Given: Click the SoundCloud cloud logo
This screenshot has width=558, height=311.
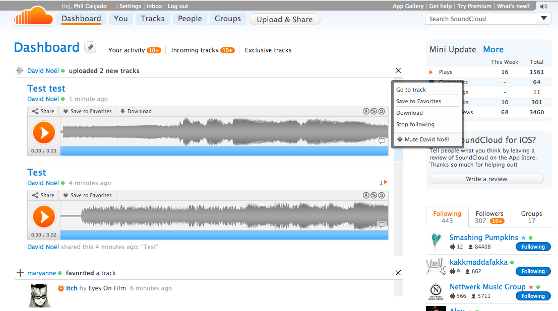Looking at the screenshot, I should tap(33, 17).
